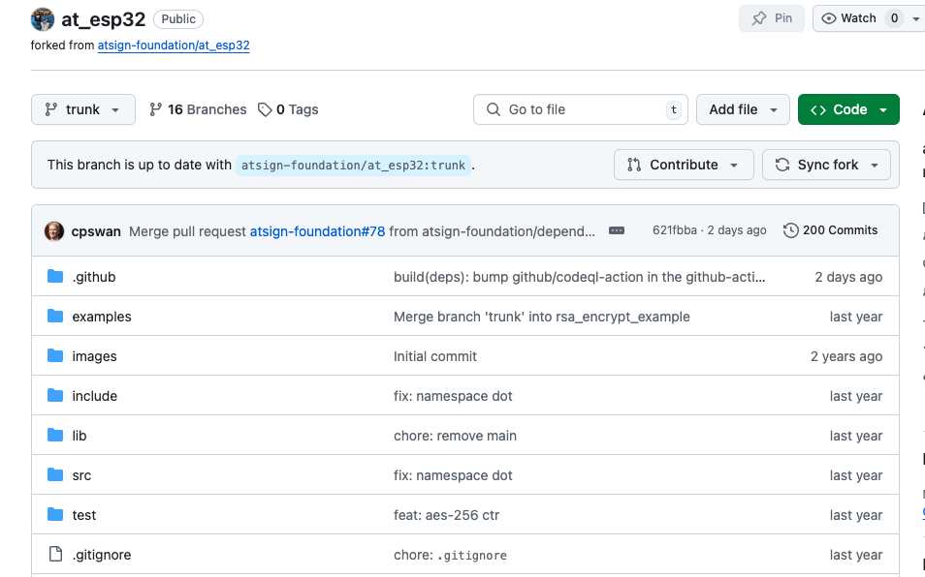Open the 'Initial commit' message link
Image resolution: width=925 pixels, height=577 pixels.
tap(434, 356)
